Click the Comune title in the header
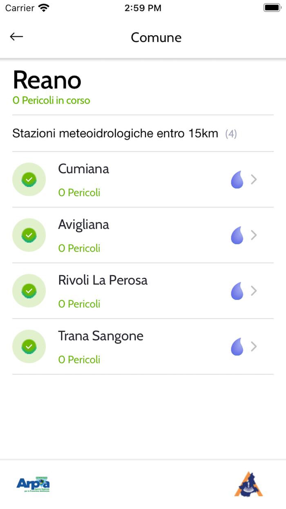Image resolution: width=286 pixels, height=509 pixels. tap(156, 37)
